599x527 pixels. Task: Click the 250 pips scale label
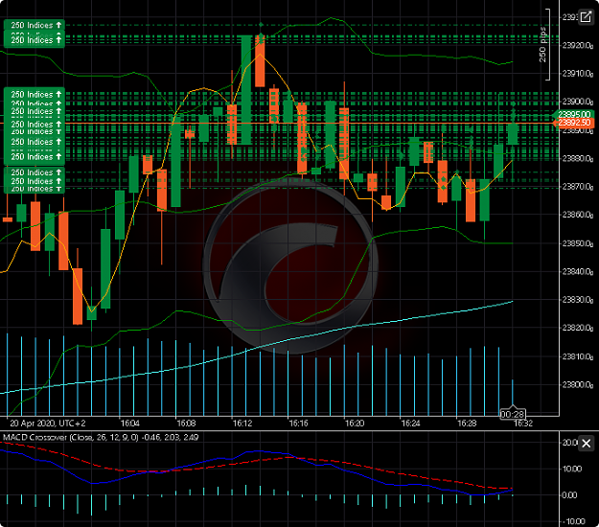(542, 45)
